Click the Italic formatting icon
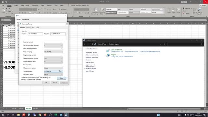The height and width of the screenshot is (117, 208). coord(22,13)
